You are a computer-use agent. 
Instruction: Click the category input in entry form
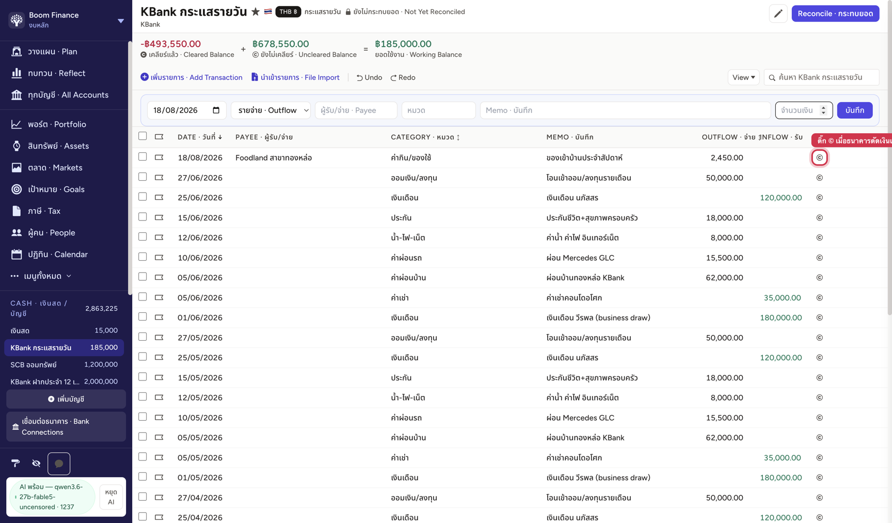(x=439, y=110)
